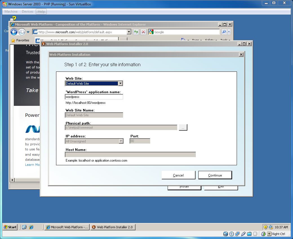The width and height of the screenshot is (293, 239).
Task: Click the Cancel button
Action: point(178,175)
